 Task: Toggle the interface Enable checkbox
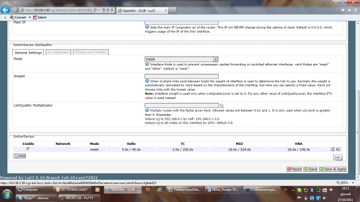[x=28, y=149]
